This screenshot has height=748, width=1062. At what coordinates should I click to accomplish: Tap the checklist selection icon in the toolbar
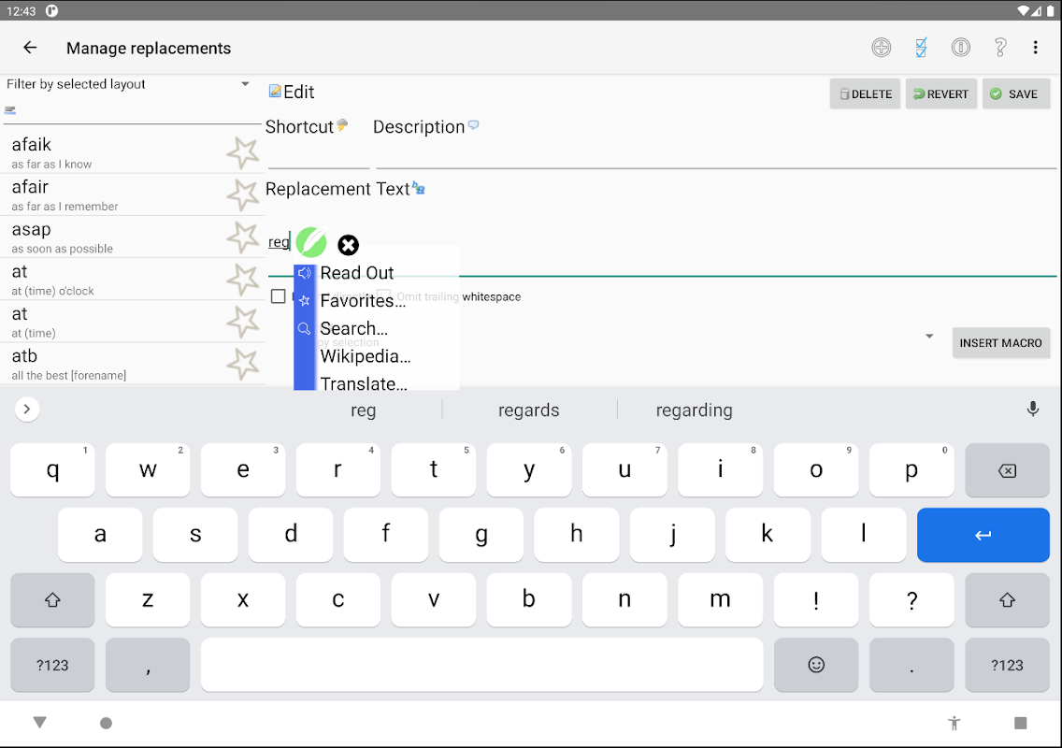921,48
